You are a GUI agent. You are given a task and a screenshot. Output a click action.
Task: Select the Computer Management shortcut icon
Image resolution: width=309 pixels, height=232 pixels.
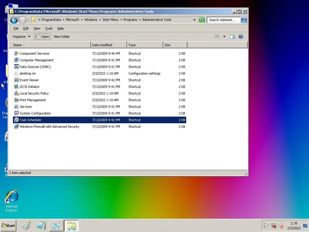pyautogui.click(x=16, y=60)
